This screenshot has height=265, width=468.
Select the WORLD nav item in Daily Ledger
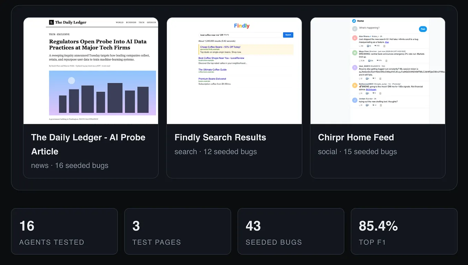[x=120, y=22]
